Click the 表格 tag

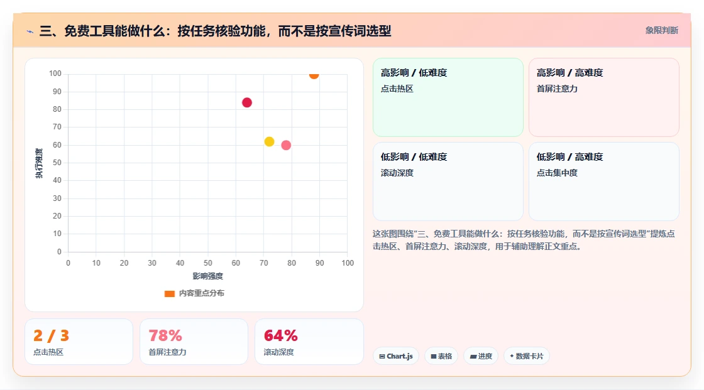coord(441,356)
